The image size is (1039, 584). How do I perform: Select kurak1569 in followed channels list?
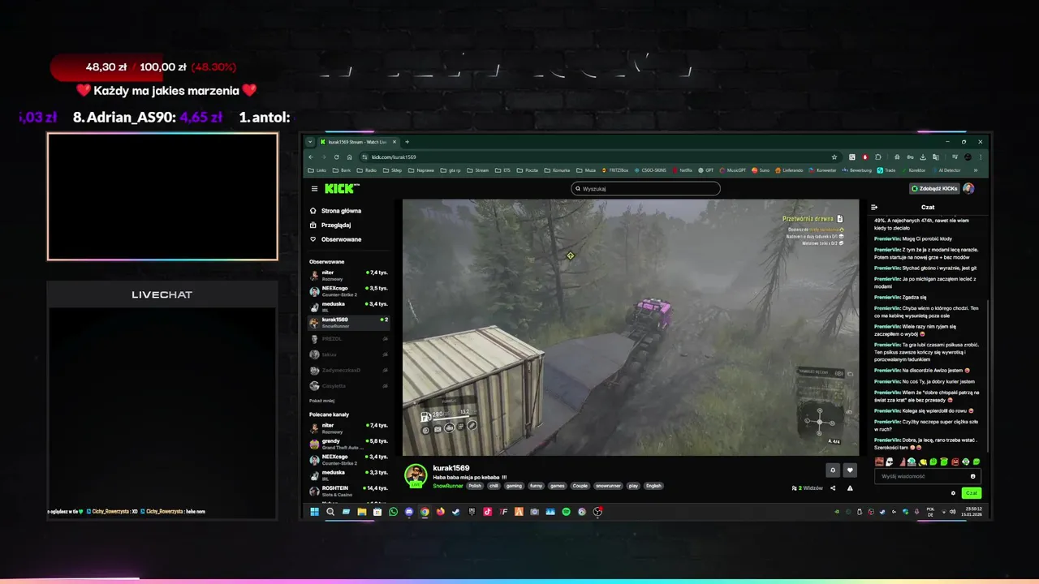click(x=348, y=322)
